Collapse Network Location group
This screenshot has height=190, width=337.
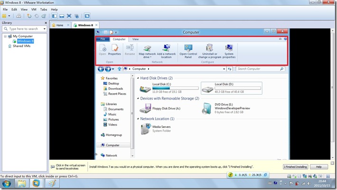pos(138,119)
